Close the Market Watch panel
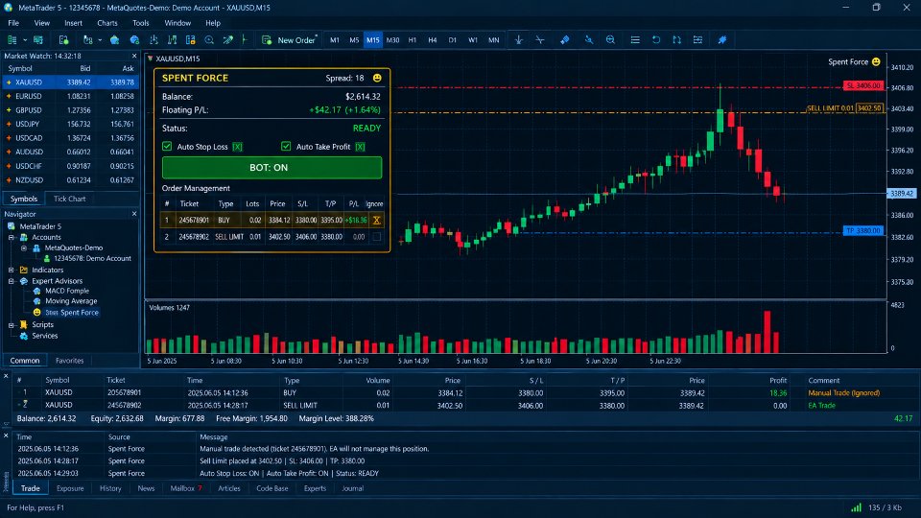The width and height of the screenshot is (921, 518). [134, 56]
